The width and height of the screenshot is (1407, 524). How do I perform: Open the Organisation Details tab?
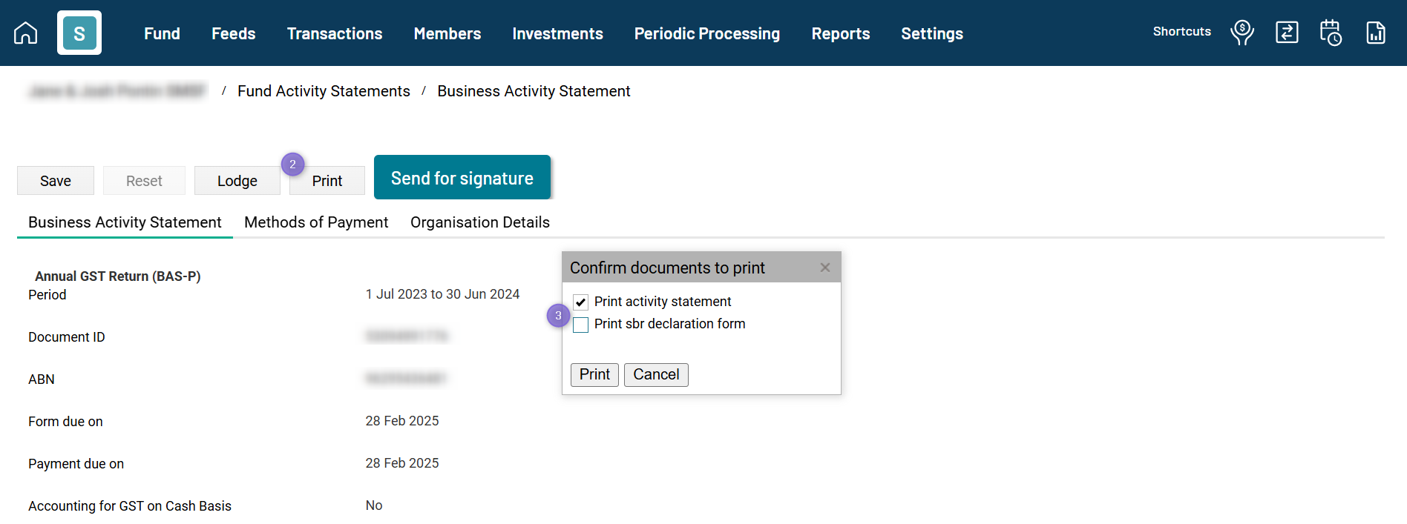[x=479, y=222]
